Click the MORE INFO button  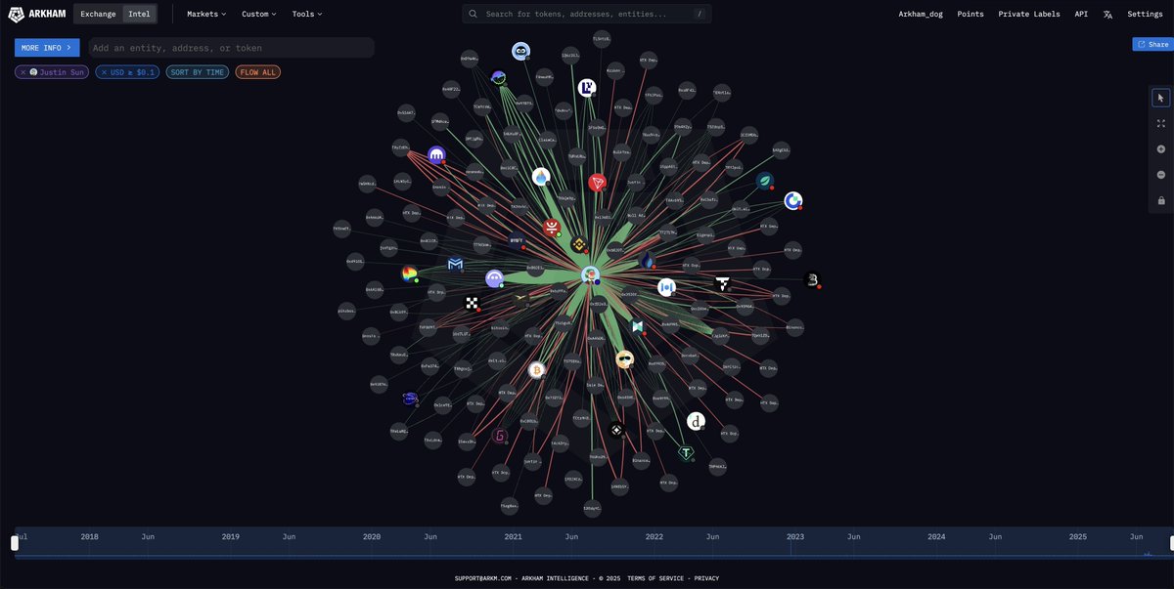click(47, 47)
